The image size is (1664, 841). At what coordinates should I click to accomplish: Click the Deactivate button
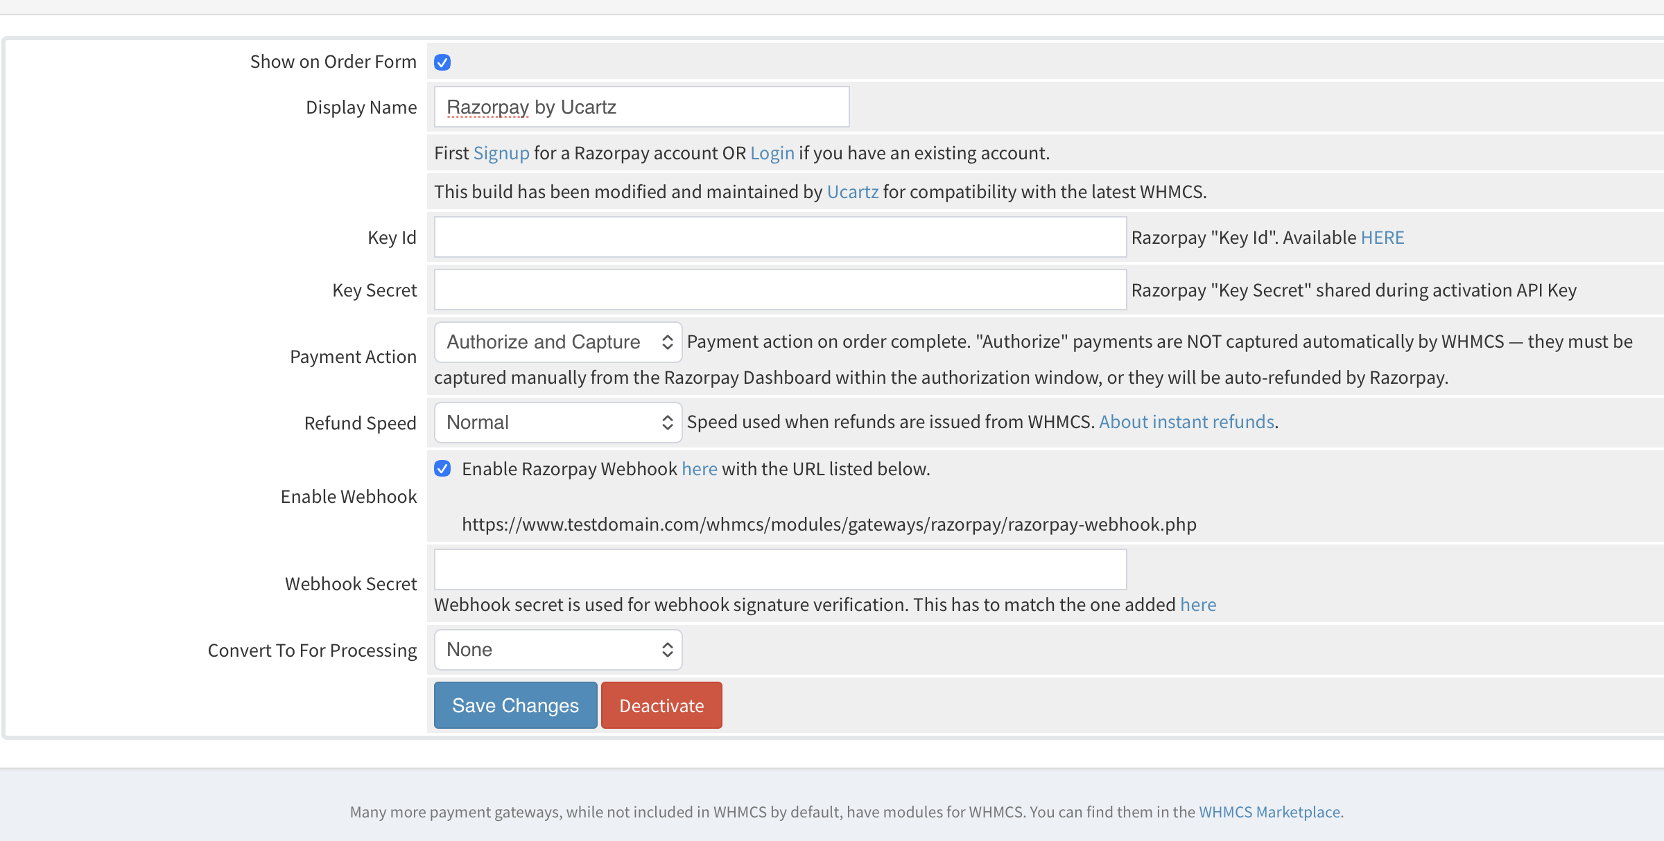[661, 705]
